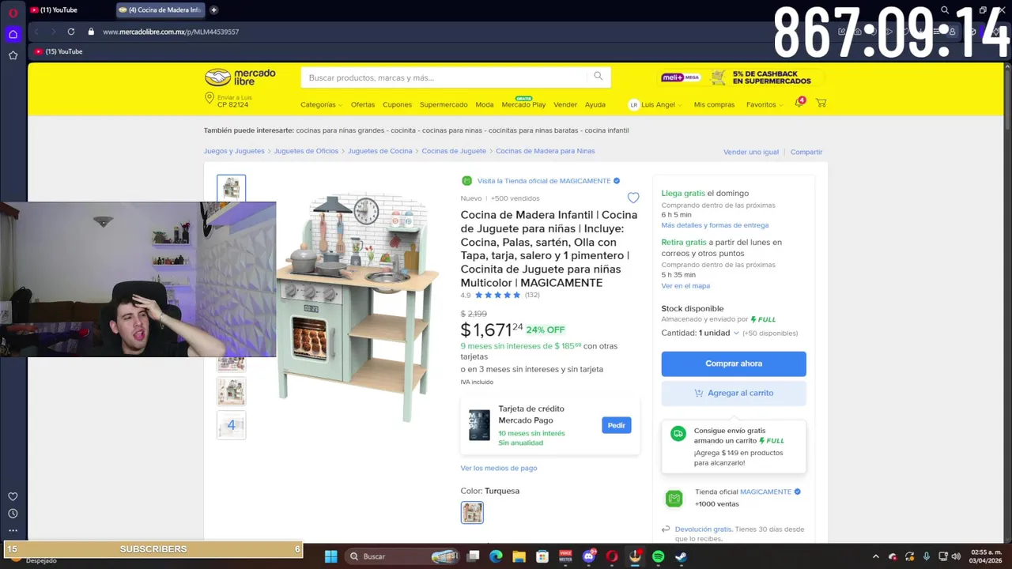Click Opera sidebar heart icon
1012x569 pixels.
point(13,496)
